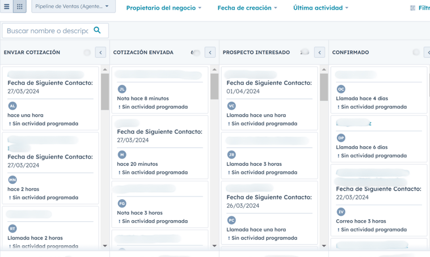Screen dimensions: 430x257
Task: Collapse the ENVIAR COTIZACIÓN column
Action: coord(100,52)
